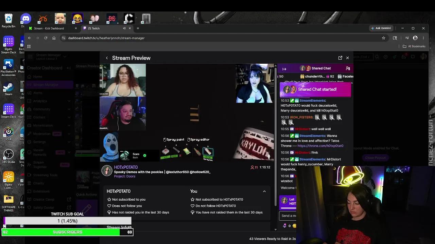
Task: Switch to the Stream - Kick Dashboard tab
Action: [53, 28]
